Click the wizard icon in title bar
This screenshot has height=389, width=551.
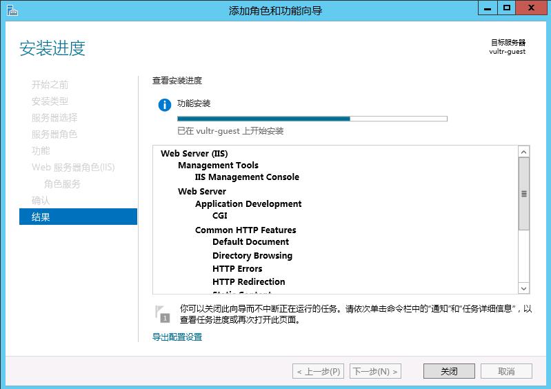[12, 10]
